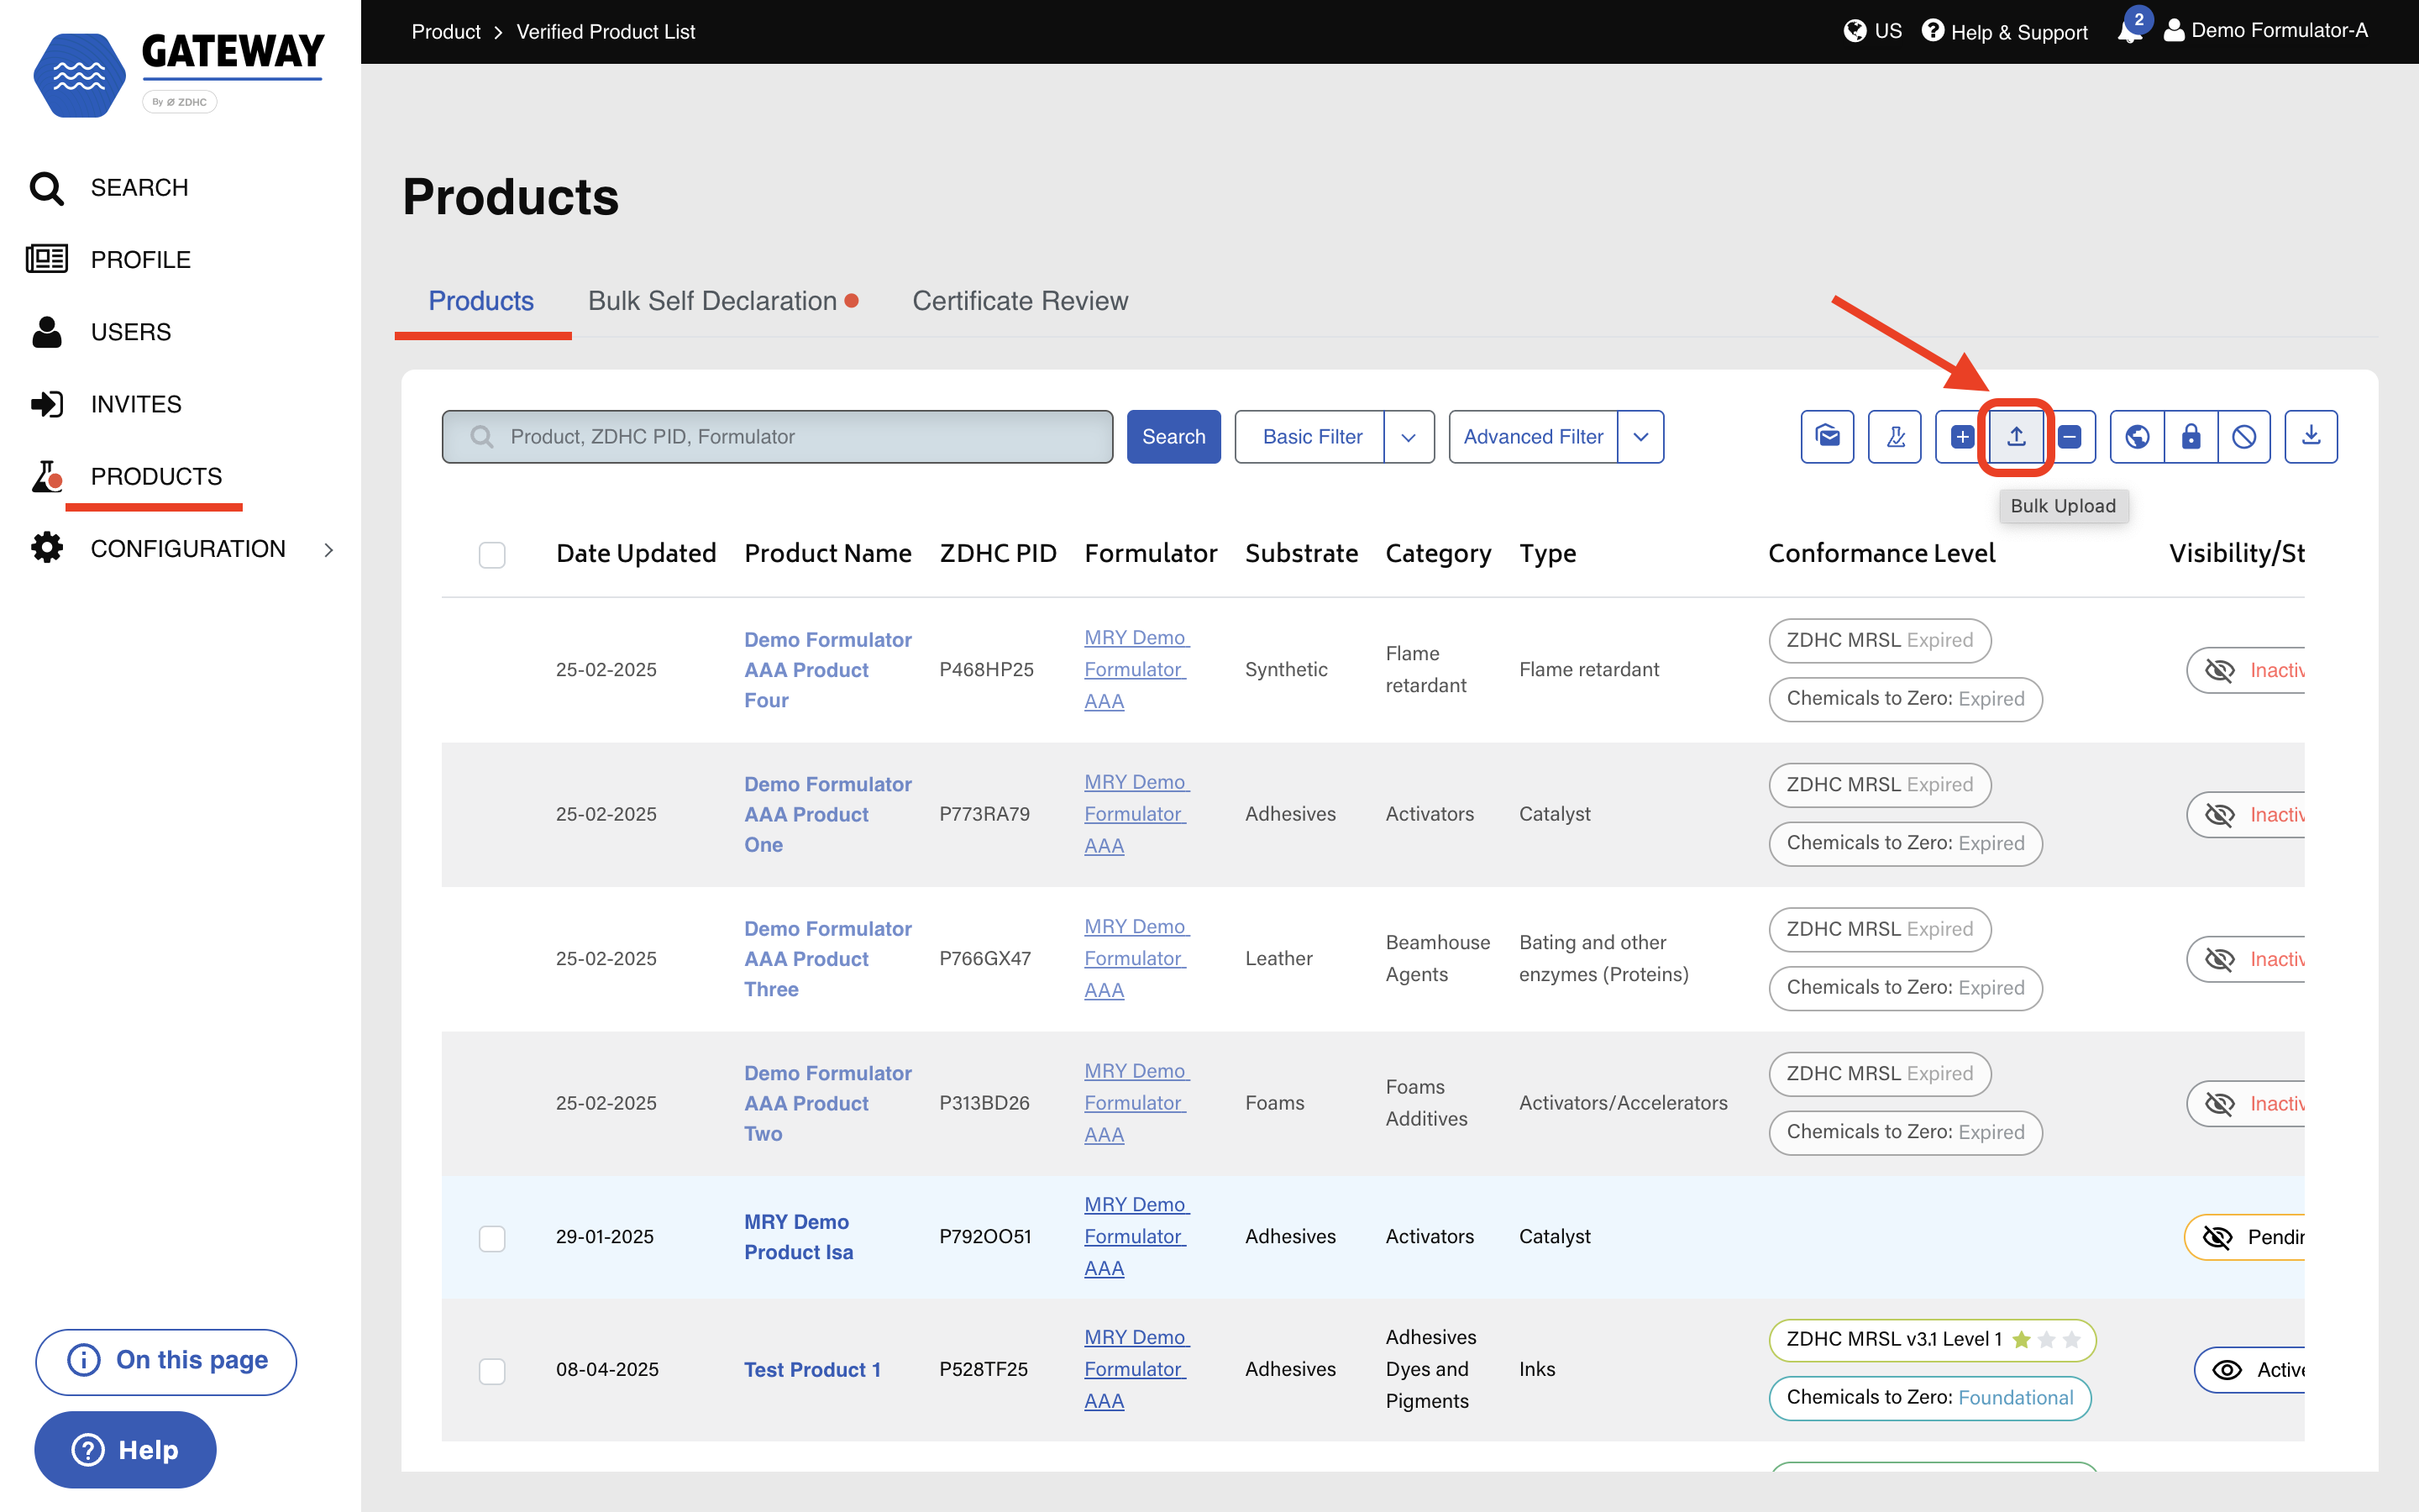Click the Basic Filter button
The height and width of the screenshot is (1512, 2419).
[1311, 437]
